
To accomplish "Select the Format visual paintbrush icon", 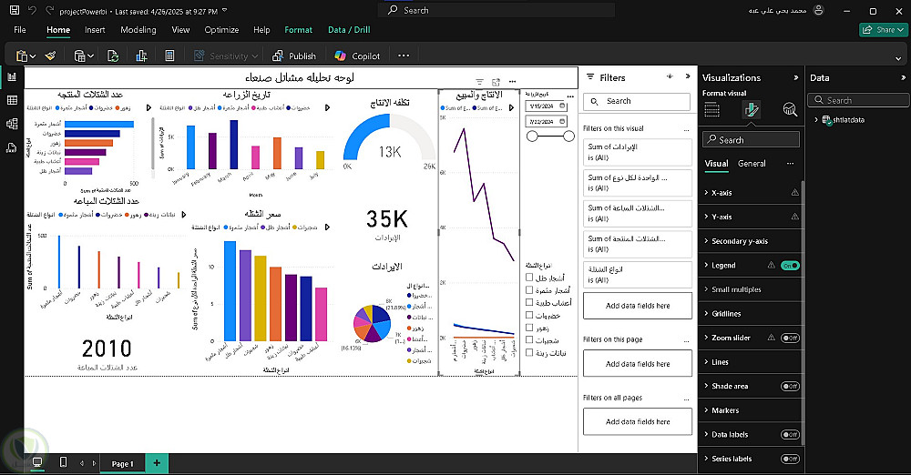I will pyautogui.click(x=751, y=109).
